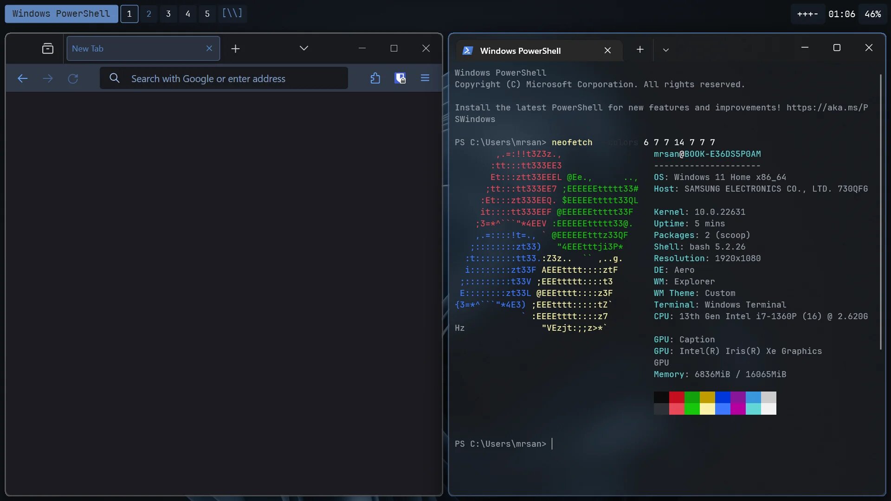Click the PowerShell icon on terminal tab
This screenshot has width=891, height=501.
click(468, 51)
